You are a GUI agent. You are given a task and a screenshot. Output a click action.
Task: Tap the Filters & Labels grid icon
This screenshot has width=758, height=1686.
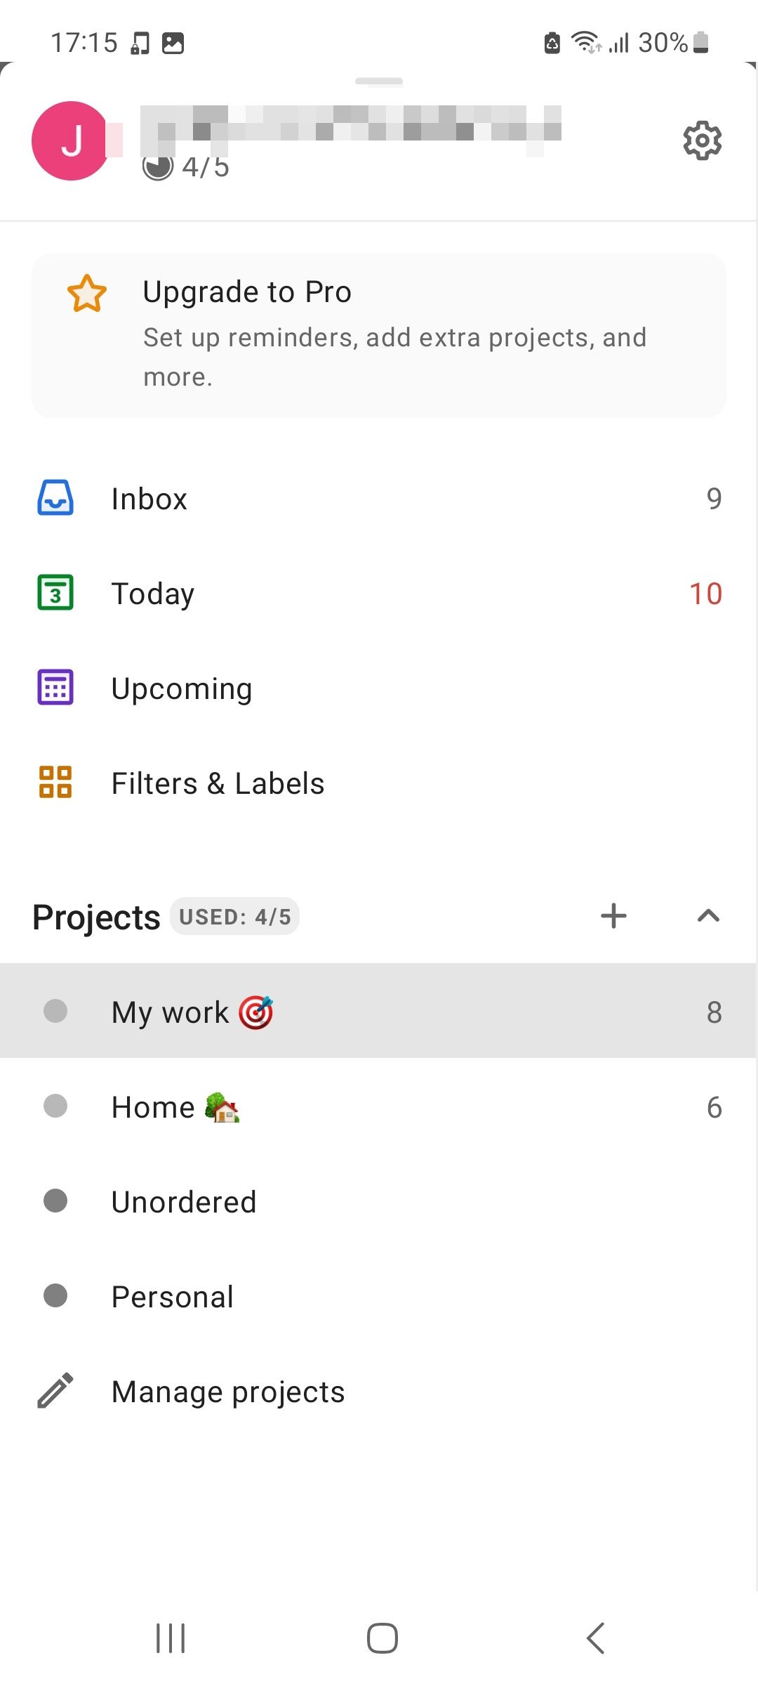pos(55,782)
